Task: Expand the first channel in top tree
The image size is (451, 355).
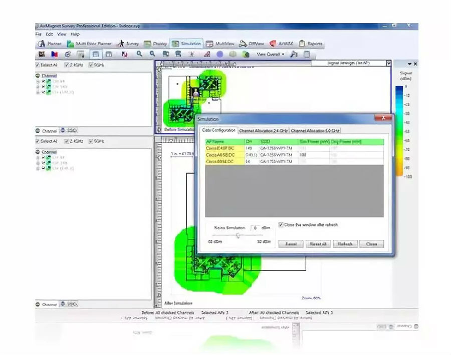Action: click(38, 81)
